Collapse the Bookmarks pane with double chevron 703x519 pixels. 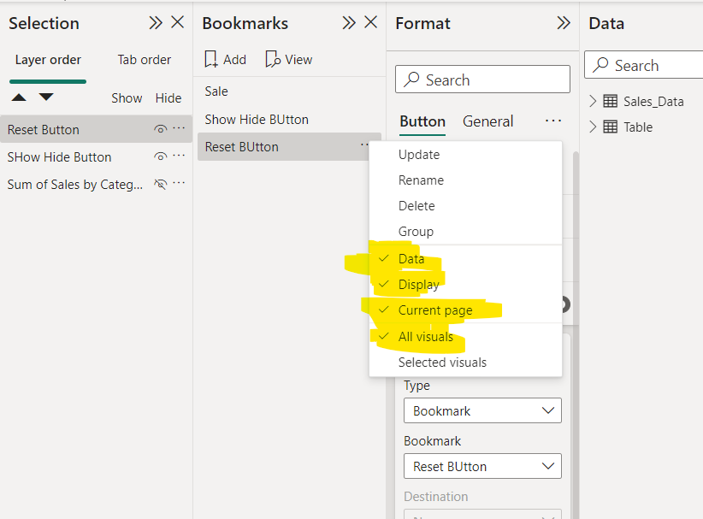tap(349, 23)
